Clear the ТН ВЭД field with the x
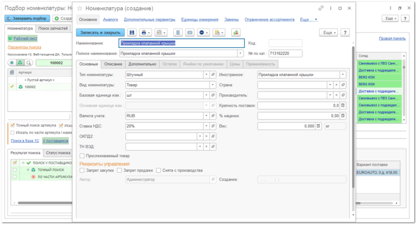 point(207,147)
